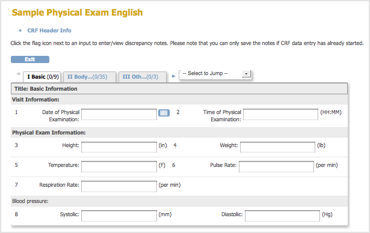Focus the Date of Physical Examination field
Viewport: 370px width, 233px height.
[119, 114]
